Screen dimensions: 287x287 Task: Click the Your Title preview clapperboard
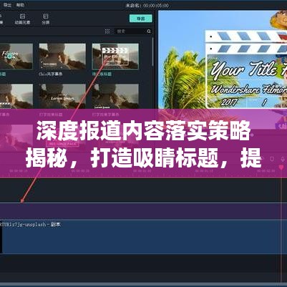click(246, 69)
